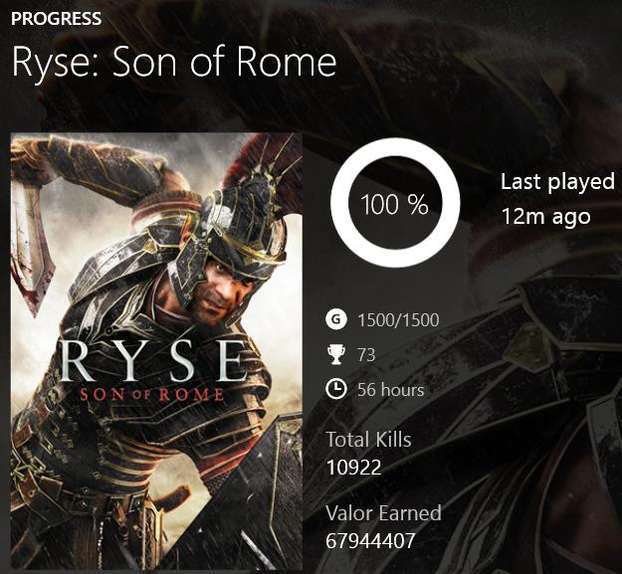Viewport: 622px width, 574px height.
Task: Select the 67944407 valor value
Action: coord(370,541)
